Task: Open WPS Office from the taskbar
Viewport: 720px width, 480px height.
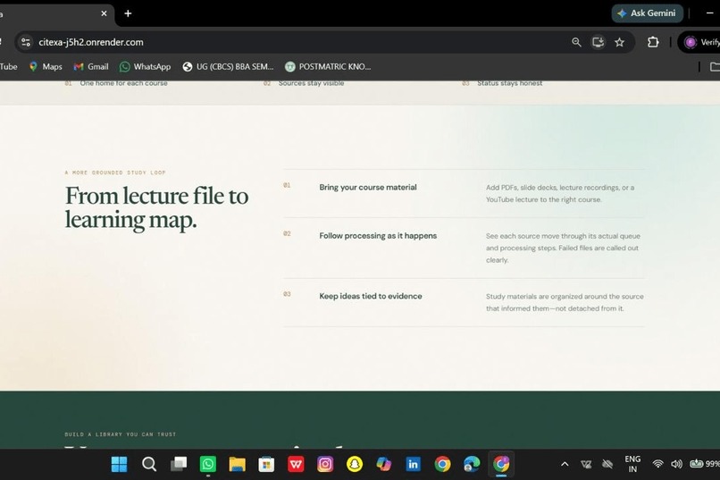Action: pos(296,465)
